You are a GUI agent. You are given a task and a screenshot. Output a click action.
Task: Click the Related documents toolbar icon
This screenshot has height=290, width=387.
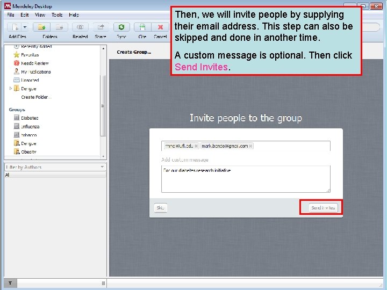[80, 27]
